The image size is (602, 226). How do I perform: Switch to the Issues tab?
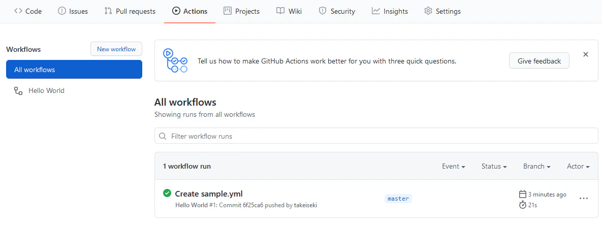coord(73,11)
